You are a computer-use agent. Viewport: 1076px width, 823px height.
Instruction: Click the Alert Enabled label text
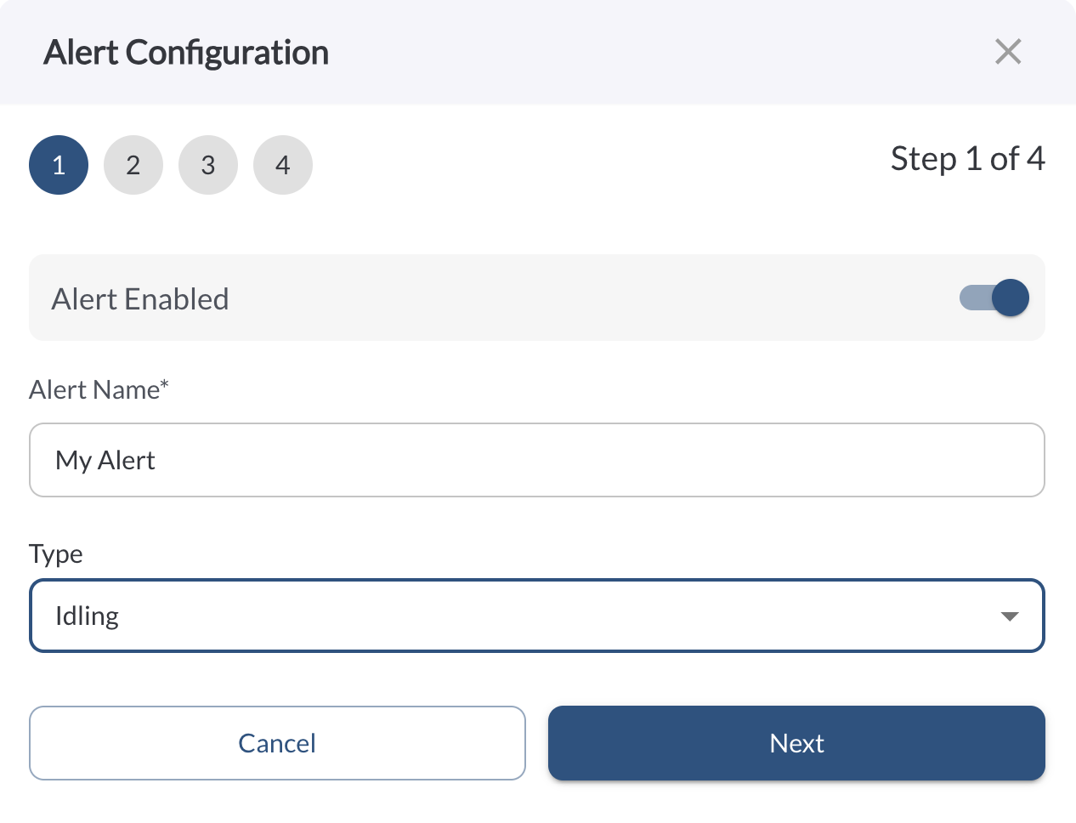[140, 299]
